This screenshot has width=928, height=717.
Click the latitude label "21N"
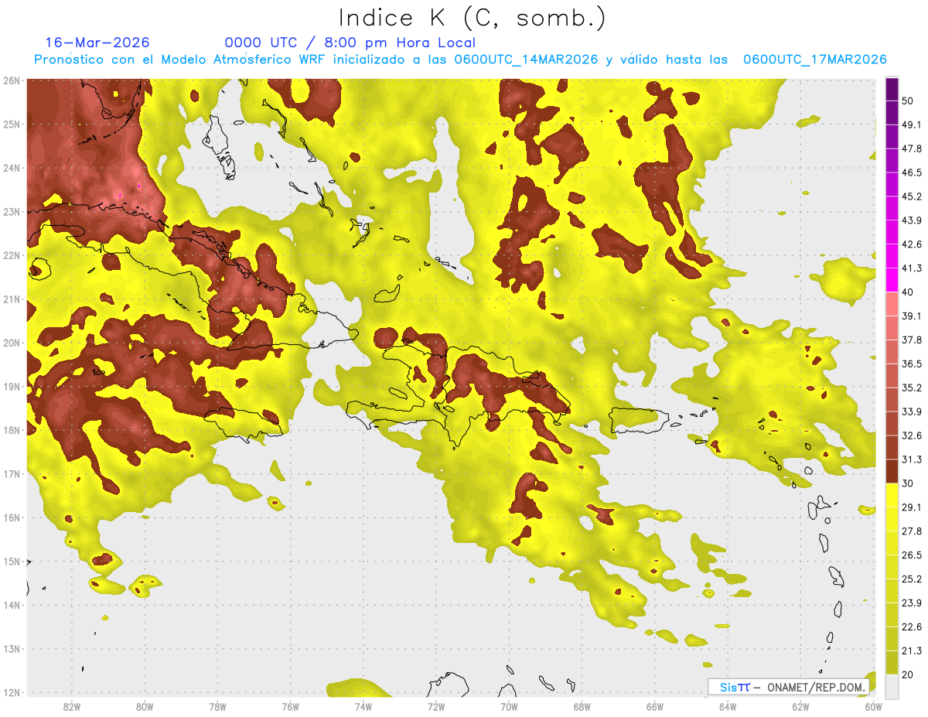pyautogui.click(x=12, y=299)
